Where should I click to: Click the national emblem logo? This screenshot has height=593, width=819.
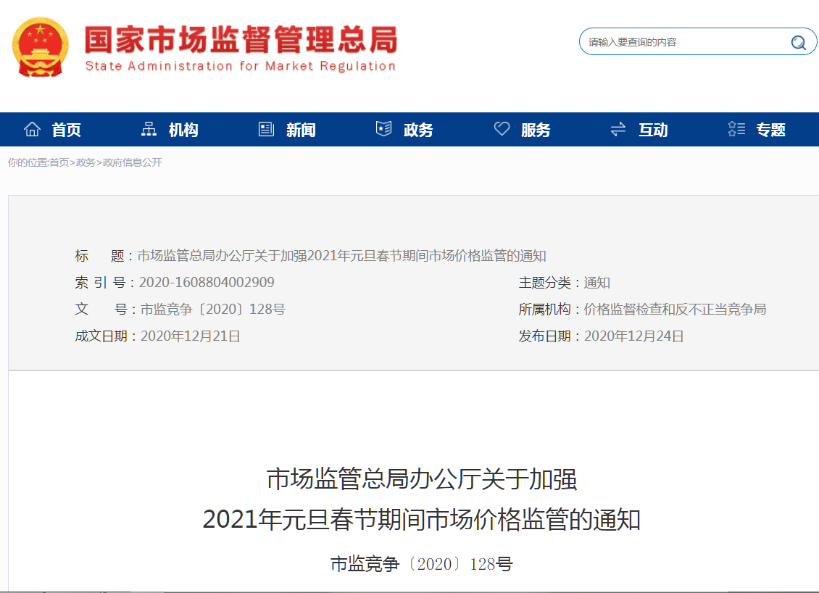pyautogui.click(x=40, y=47)
